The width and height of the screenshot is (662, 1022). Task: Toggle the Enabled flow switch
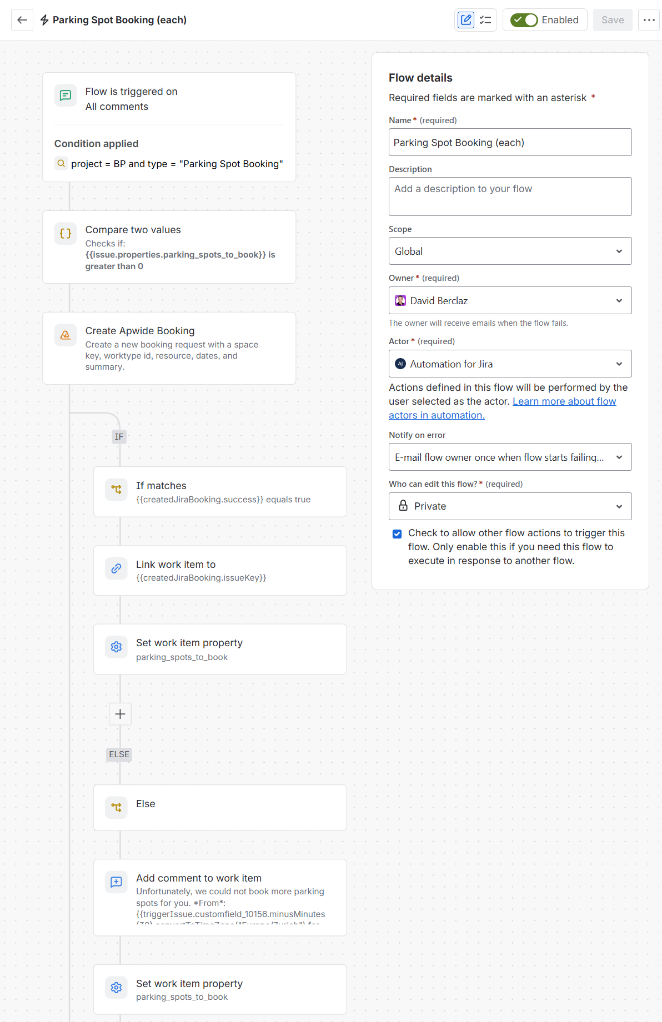524,20
